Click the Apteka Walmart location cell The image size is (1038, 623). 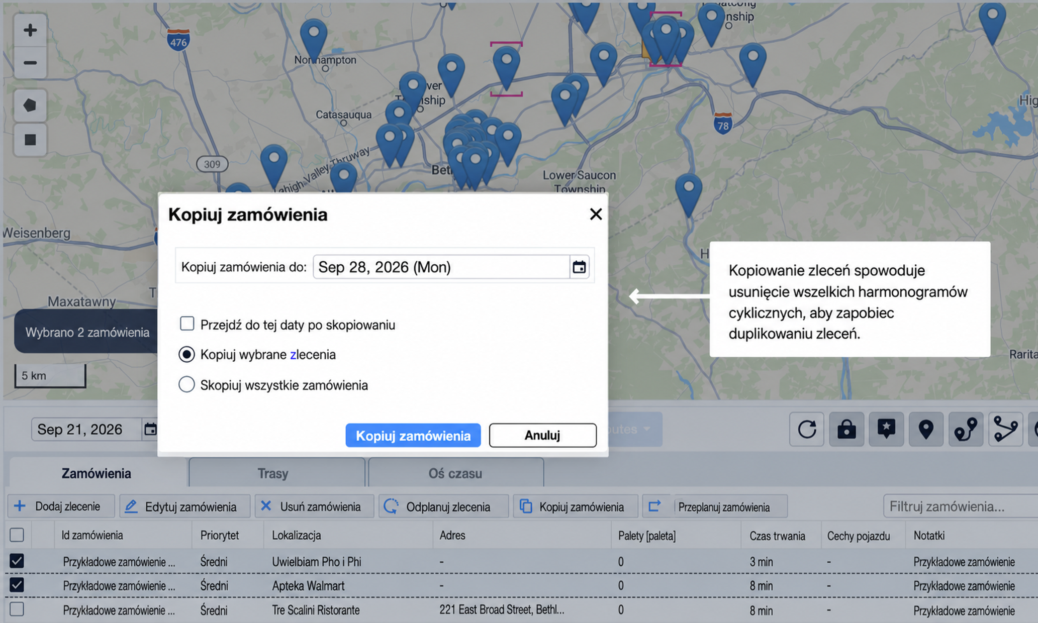pyautogui.click(x=308, y=586)
